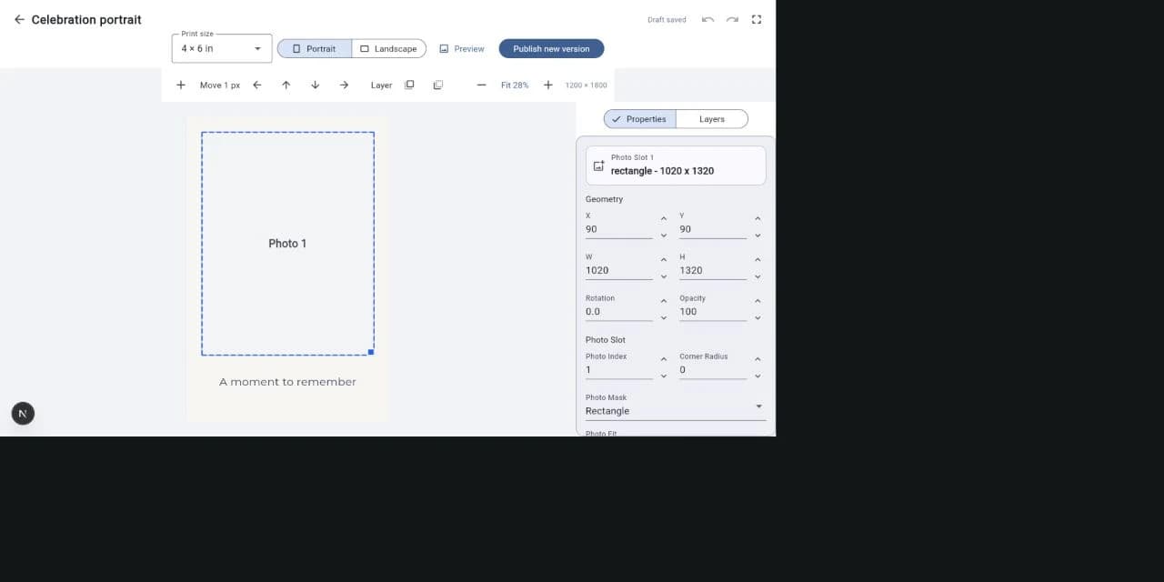Viewport: 1164px width, 582px height.
Task: Click Publish new version button
Action: click(551, 48)
